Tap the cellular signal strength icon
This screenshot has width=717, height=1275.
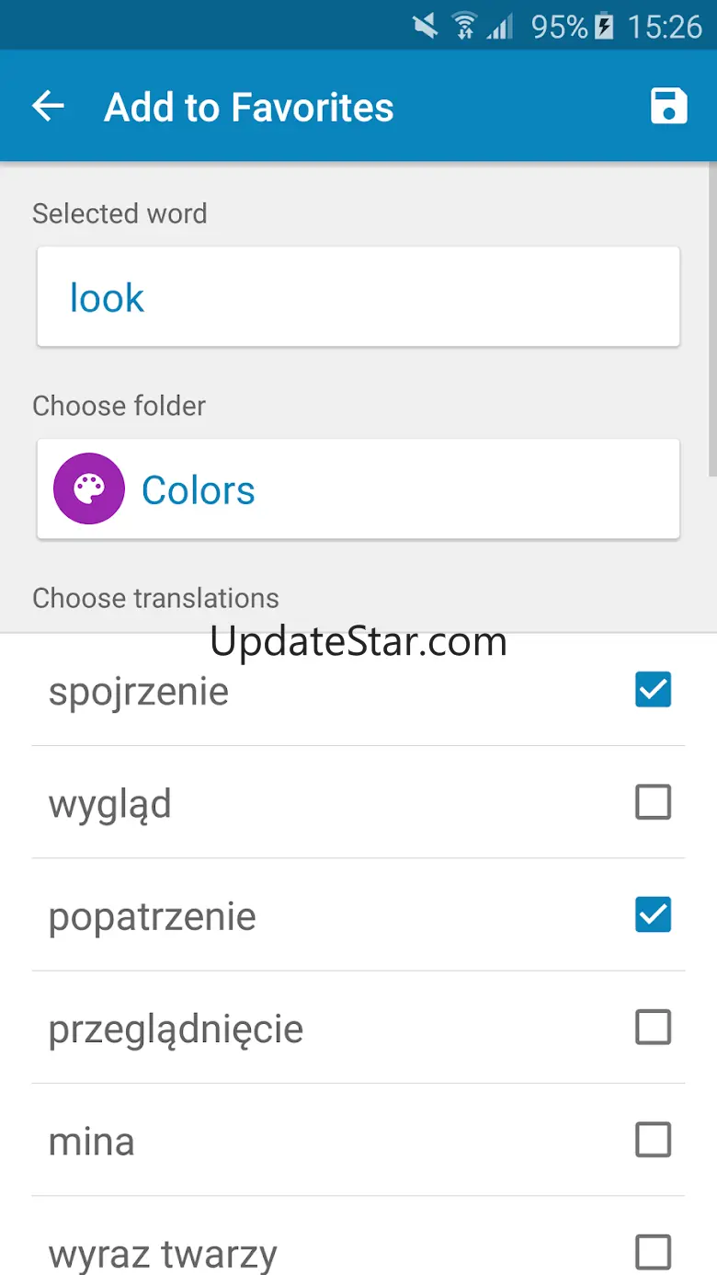500,26
